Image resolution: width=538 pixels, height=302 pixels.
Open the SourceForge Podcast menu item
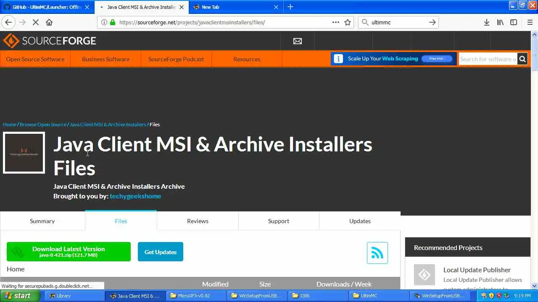tap(176, 59)
